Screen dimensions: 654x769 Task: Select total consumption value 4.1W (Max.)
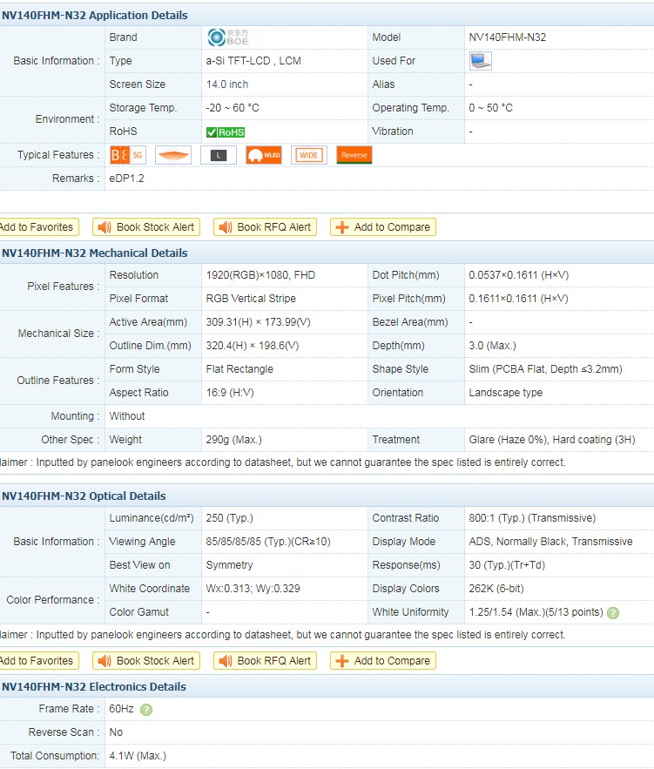pyautogui.click(x=138, y=756)
